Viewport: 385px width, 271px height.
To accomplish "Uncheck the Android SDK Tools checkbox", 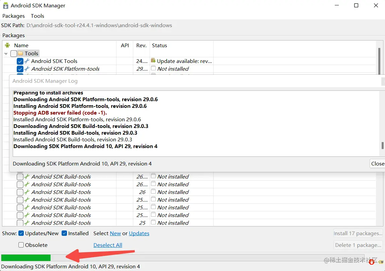I will click(x=20, y=61).
